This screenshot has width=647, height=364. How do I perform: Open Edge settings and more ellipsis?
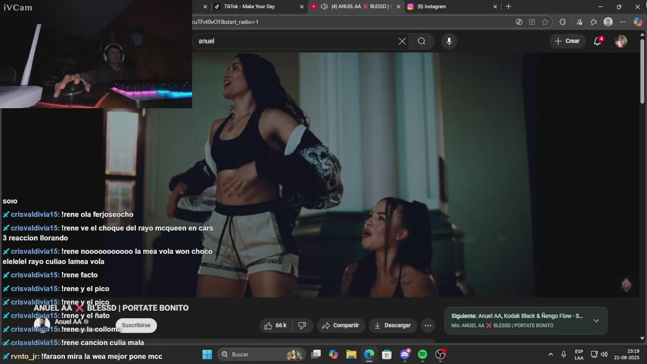click(623, 22)
